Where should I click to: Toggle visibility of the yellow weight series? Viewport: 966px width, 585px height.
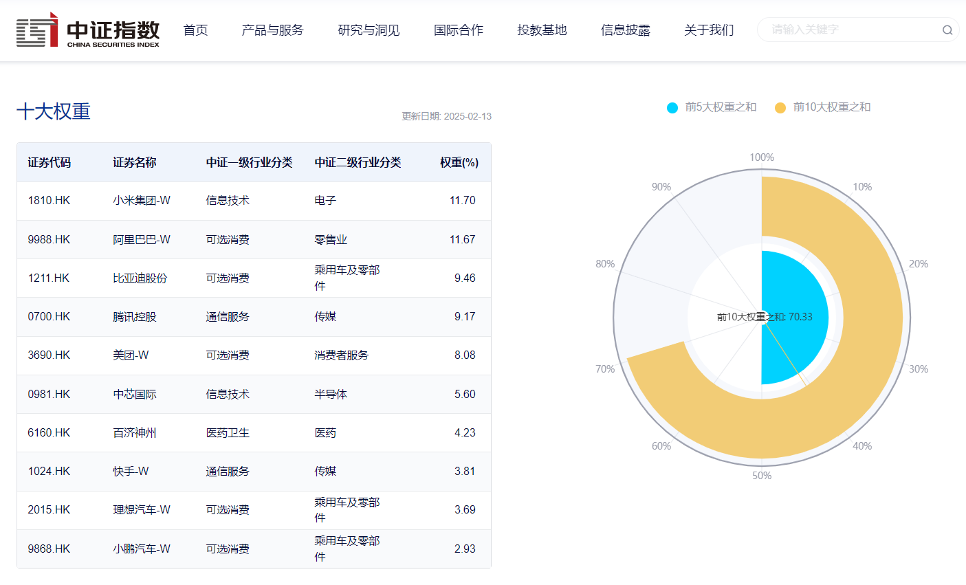(x=832, y=107)
